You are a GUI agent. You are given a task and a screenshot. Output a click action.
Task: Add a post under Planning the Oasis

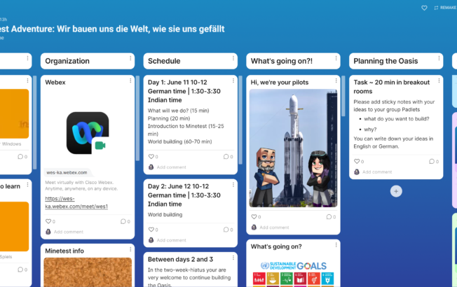(396, 191)
